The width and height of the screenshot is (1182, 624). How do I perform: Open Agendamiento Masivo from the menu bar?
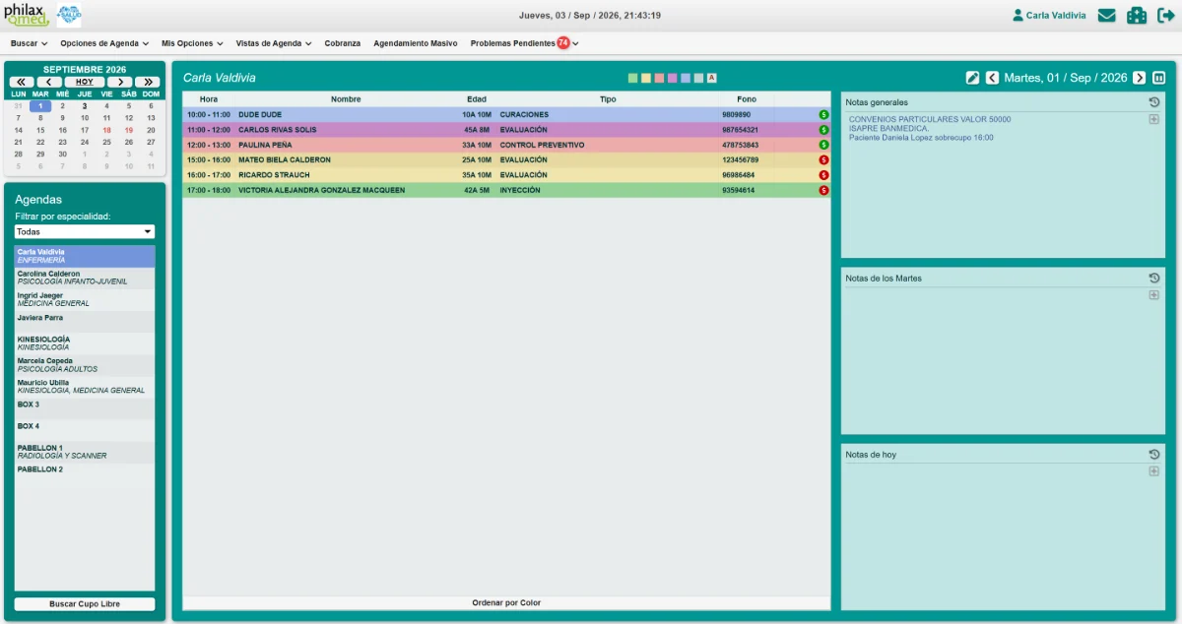[x=416, y=43]
